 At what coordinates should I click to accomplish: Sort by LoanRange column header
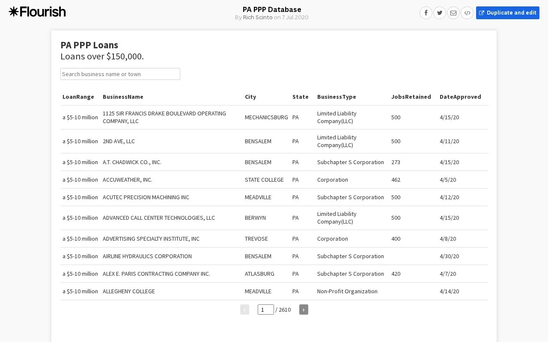click(x=78, y=97)
